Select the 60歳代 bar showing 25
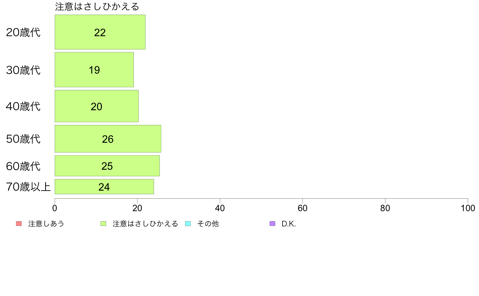479x296 pixels. click(107, 166)
